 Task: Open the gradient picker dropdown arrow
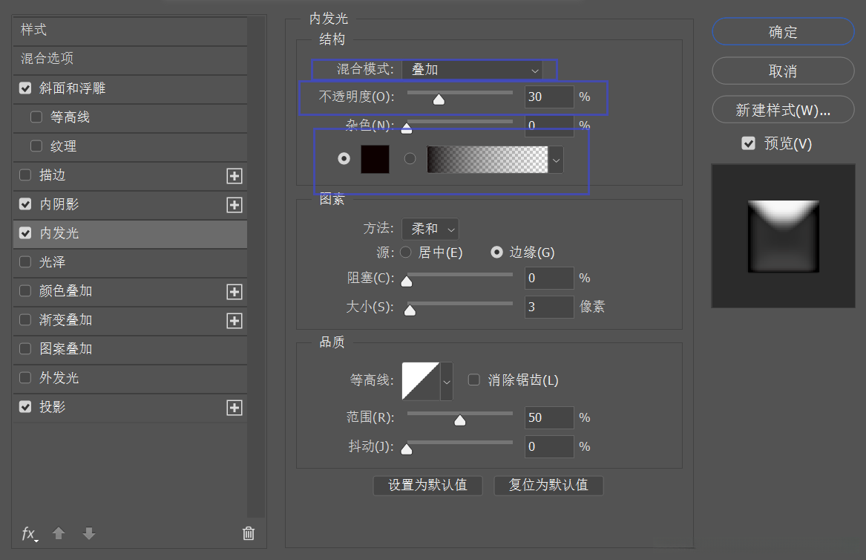tap(556, 158)
